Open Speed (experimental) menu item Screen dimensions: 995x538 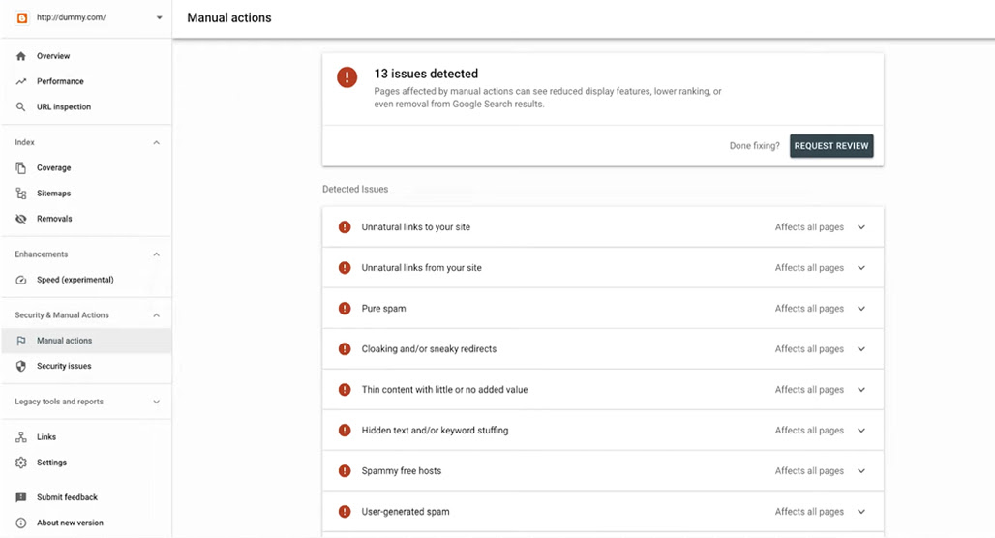86,279
